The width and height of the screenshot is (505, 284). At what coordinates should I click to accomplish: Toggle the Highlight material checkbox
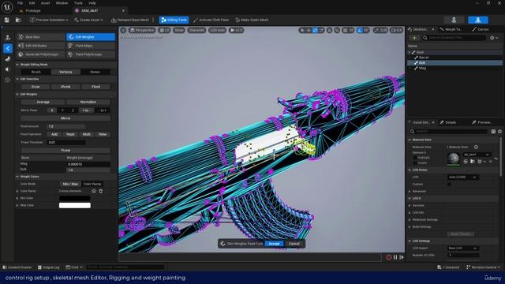point(415,158)
